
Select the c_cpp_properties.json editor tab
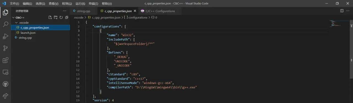coord(118,11)
